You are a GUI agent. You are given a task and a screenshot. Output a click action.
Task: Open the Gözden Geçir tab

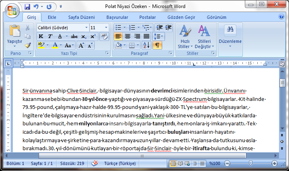181,17
